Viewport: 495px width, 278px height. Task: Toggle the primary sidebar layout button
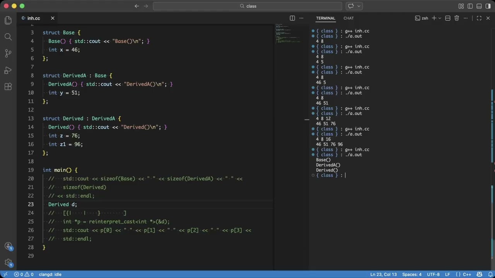click(470, 6)
